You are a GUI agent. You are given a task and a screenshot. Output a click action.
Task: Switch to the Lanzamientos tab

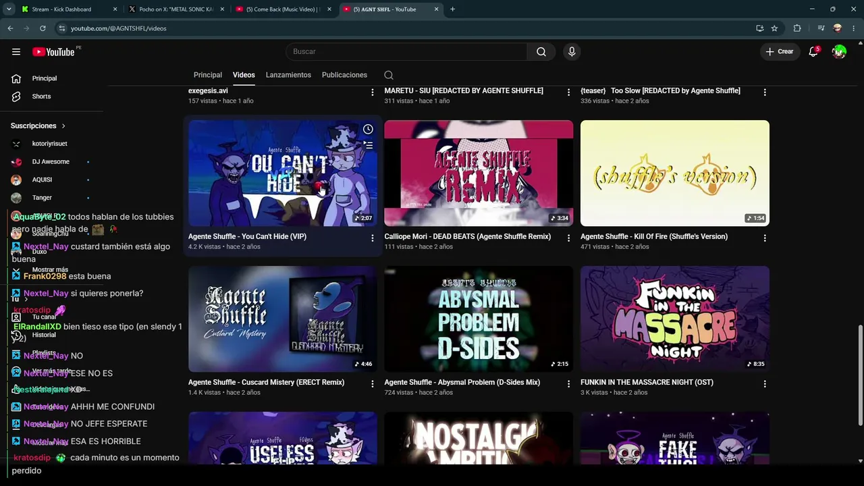click(x=288, y=75)
